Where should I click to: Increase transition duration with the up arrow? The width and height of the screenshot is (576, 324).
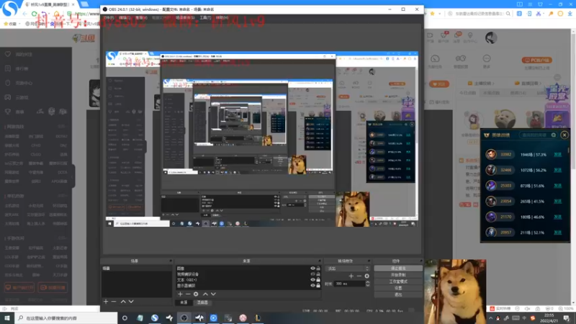click(367, 282)
